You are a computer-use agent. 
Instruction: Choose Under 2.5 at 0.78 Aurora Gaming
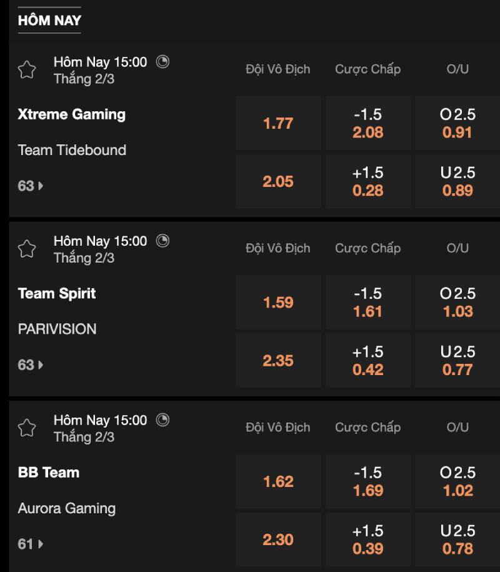457,540
